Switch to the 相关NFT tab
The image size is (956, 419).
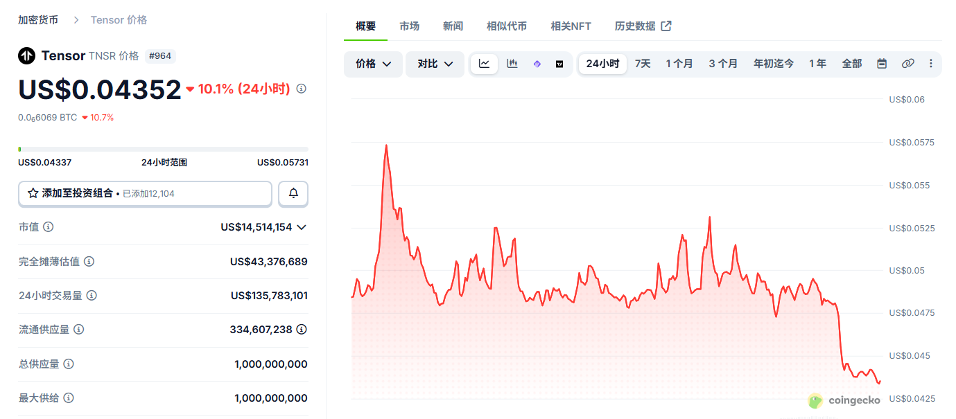(571, 26)
